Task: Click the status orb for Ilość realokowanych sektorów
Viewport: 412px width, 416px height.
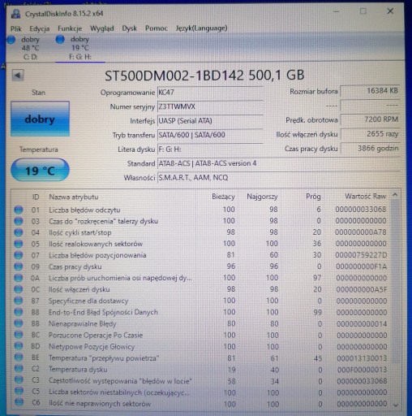Action: pos(19,244)
